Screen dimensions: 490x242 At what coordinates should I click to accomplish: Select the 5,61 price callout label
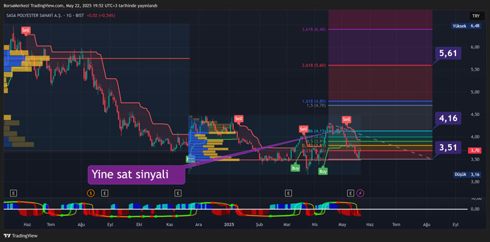tap(448, 54)
